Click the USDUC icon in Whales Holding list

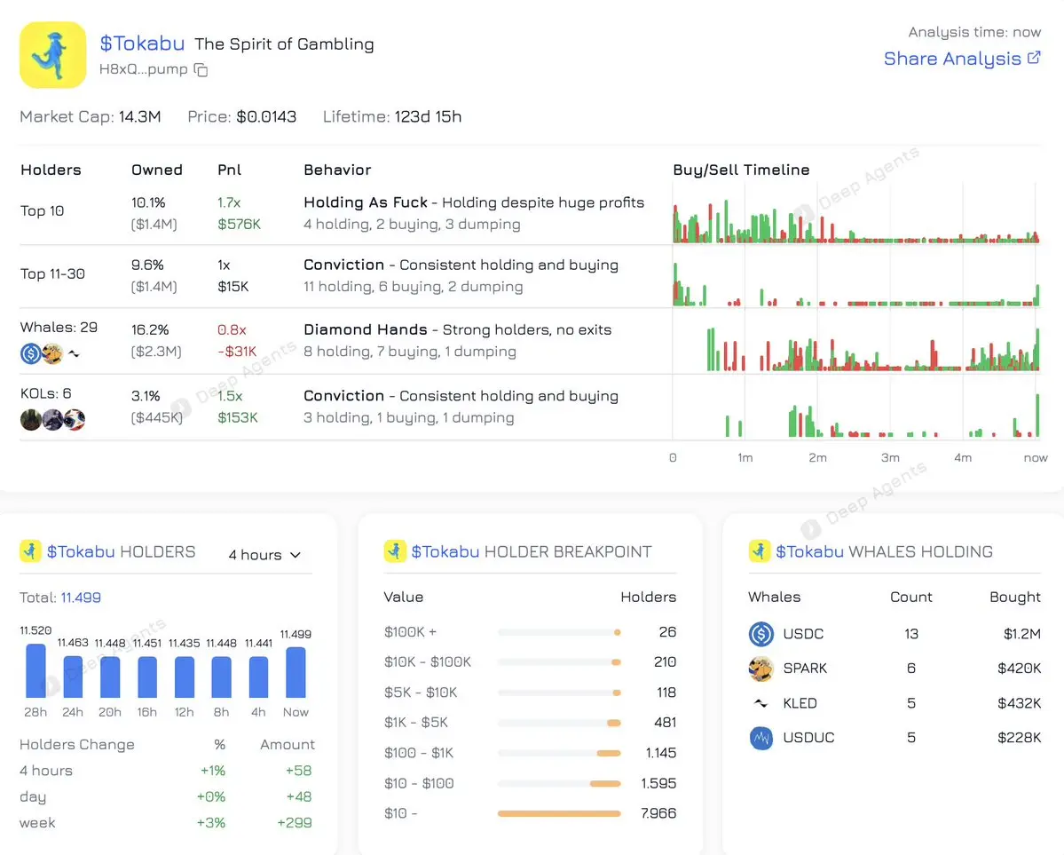(761, 738)
